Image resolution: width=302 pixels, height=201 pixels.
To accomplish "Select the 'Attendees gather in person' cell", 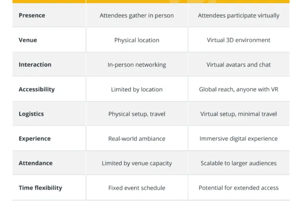I will point(137,16).
